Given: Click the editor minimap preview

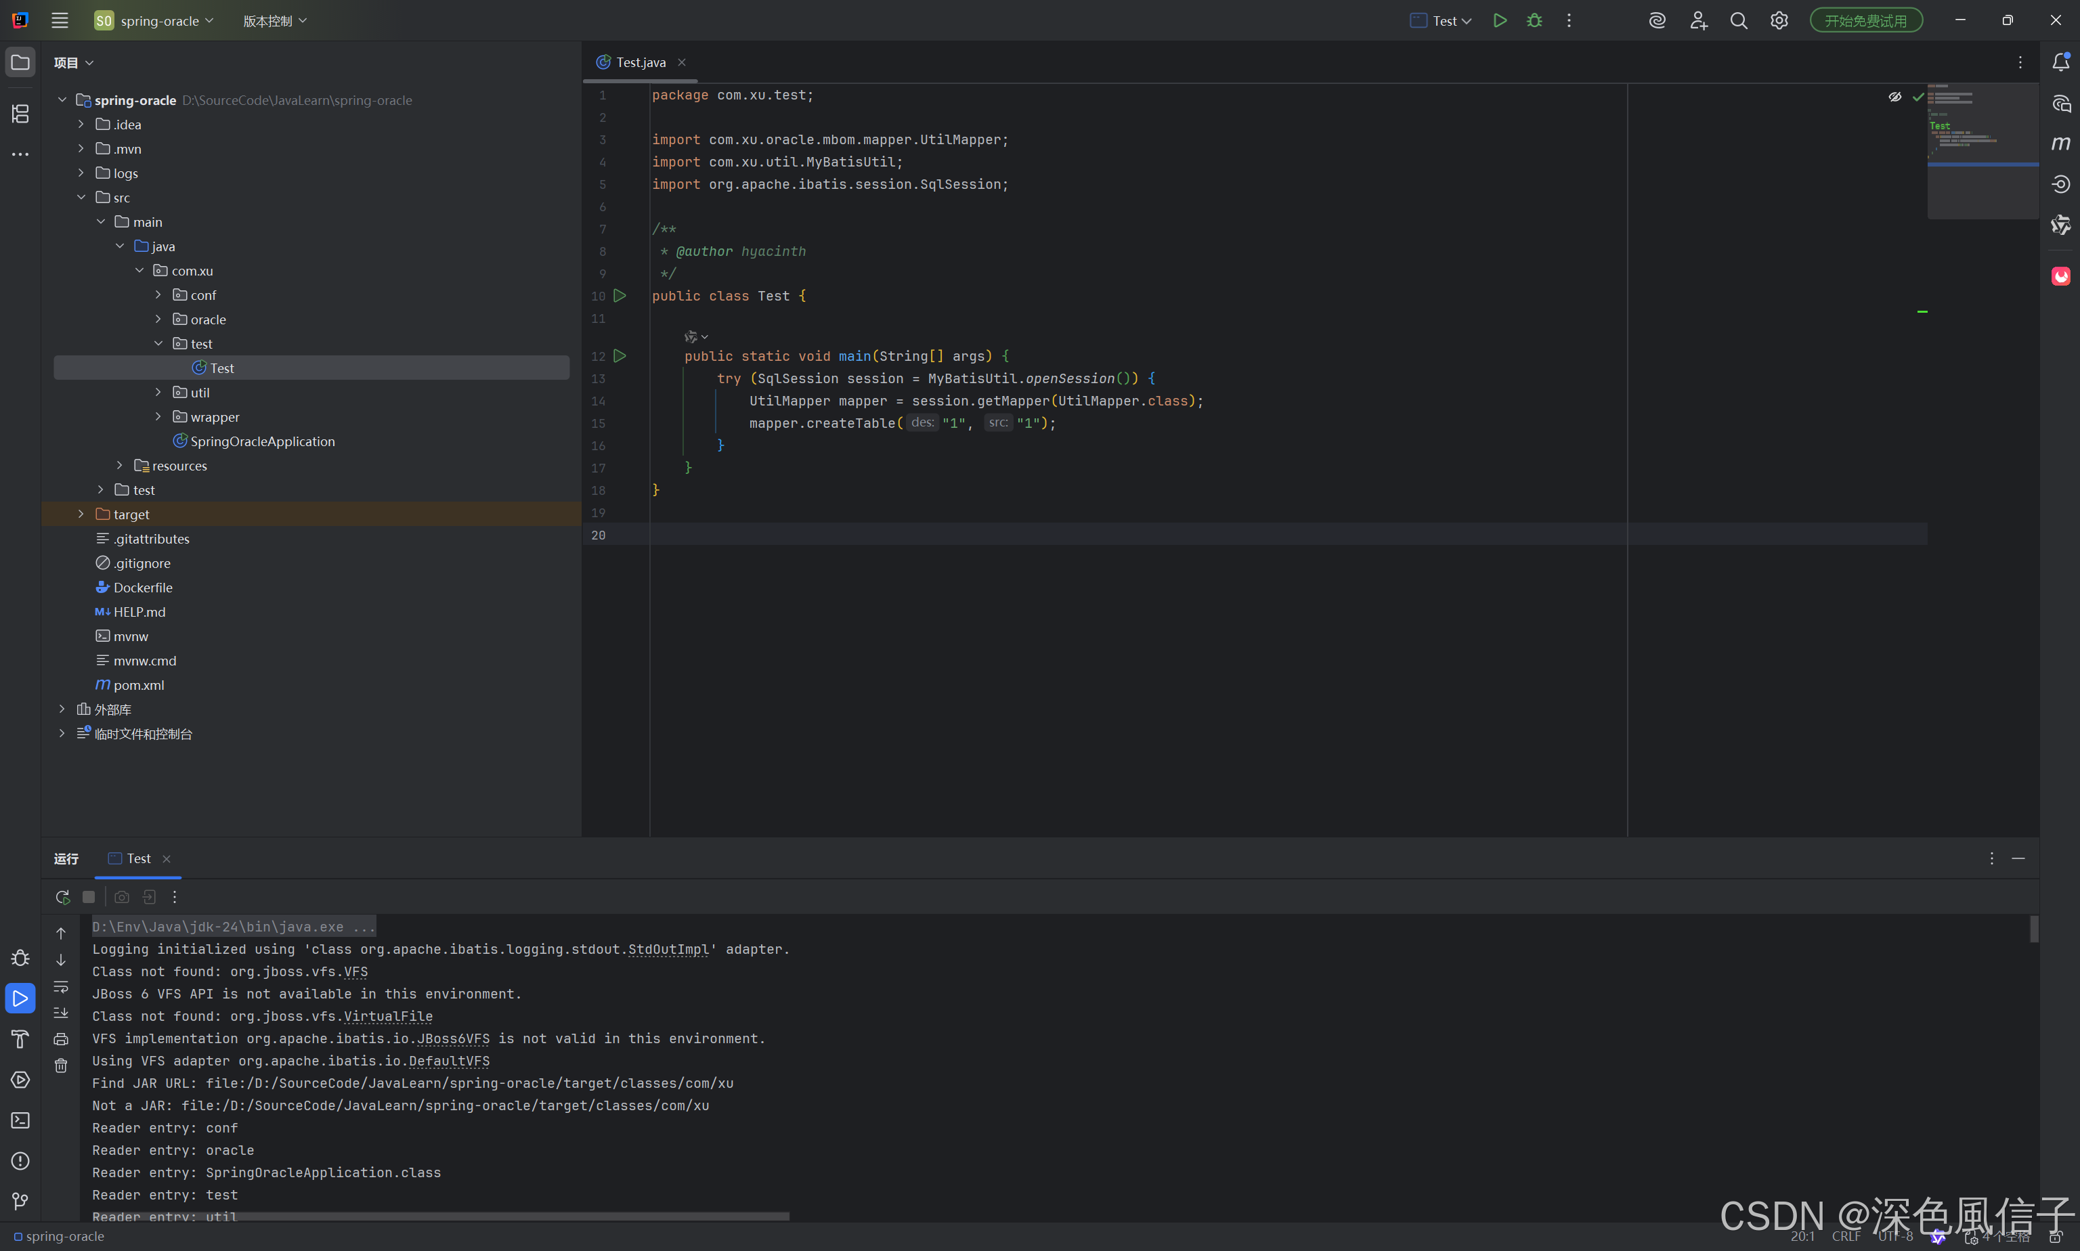Looking at the screenshot, I should click(x=1982, y=151).
